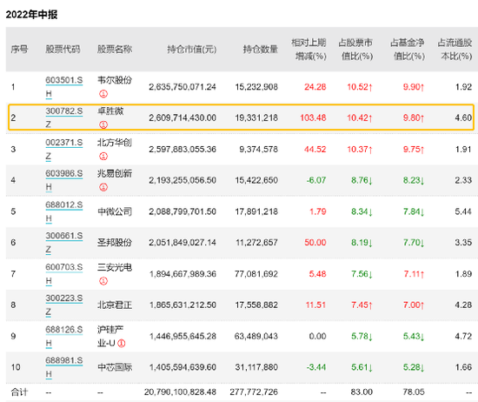Viewport: 478px width, 402px height.
Task: Select stock name 北京君正
Action: pos(115,305)
